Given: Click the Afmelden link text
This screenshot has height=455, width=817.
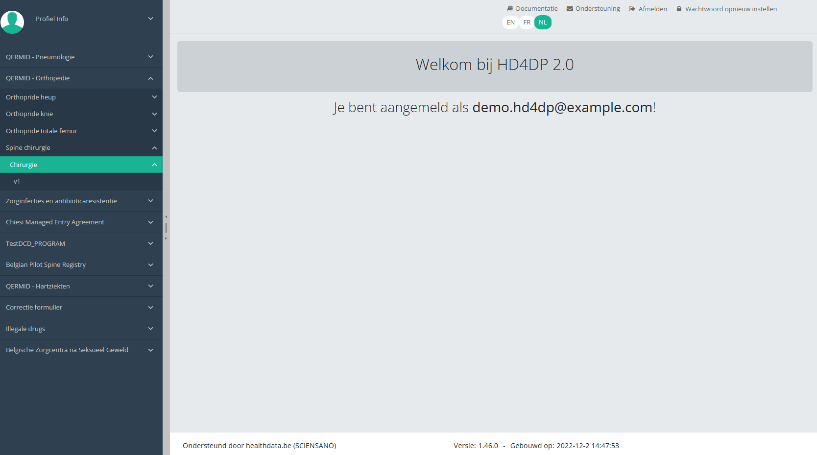Looking at the screenshot, I should 652,9.
